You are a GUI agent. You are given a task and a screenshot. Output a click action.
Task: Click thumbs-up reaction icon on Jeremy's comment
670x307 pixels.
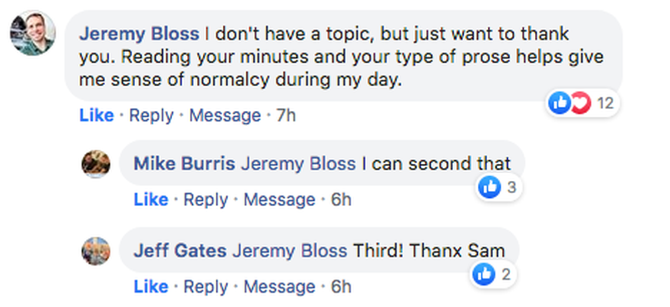(559, 104)
